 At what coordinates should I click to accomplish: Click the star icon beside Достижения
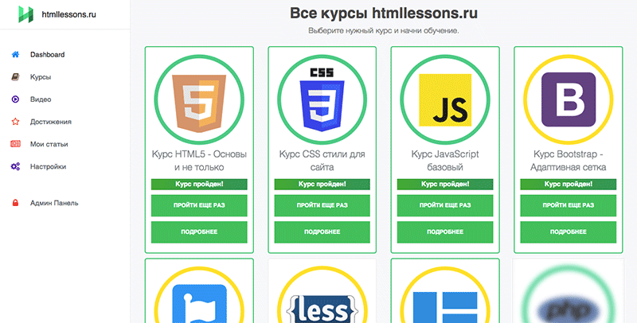pos(15,122)
